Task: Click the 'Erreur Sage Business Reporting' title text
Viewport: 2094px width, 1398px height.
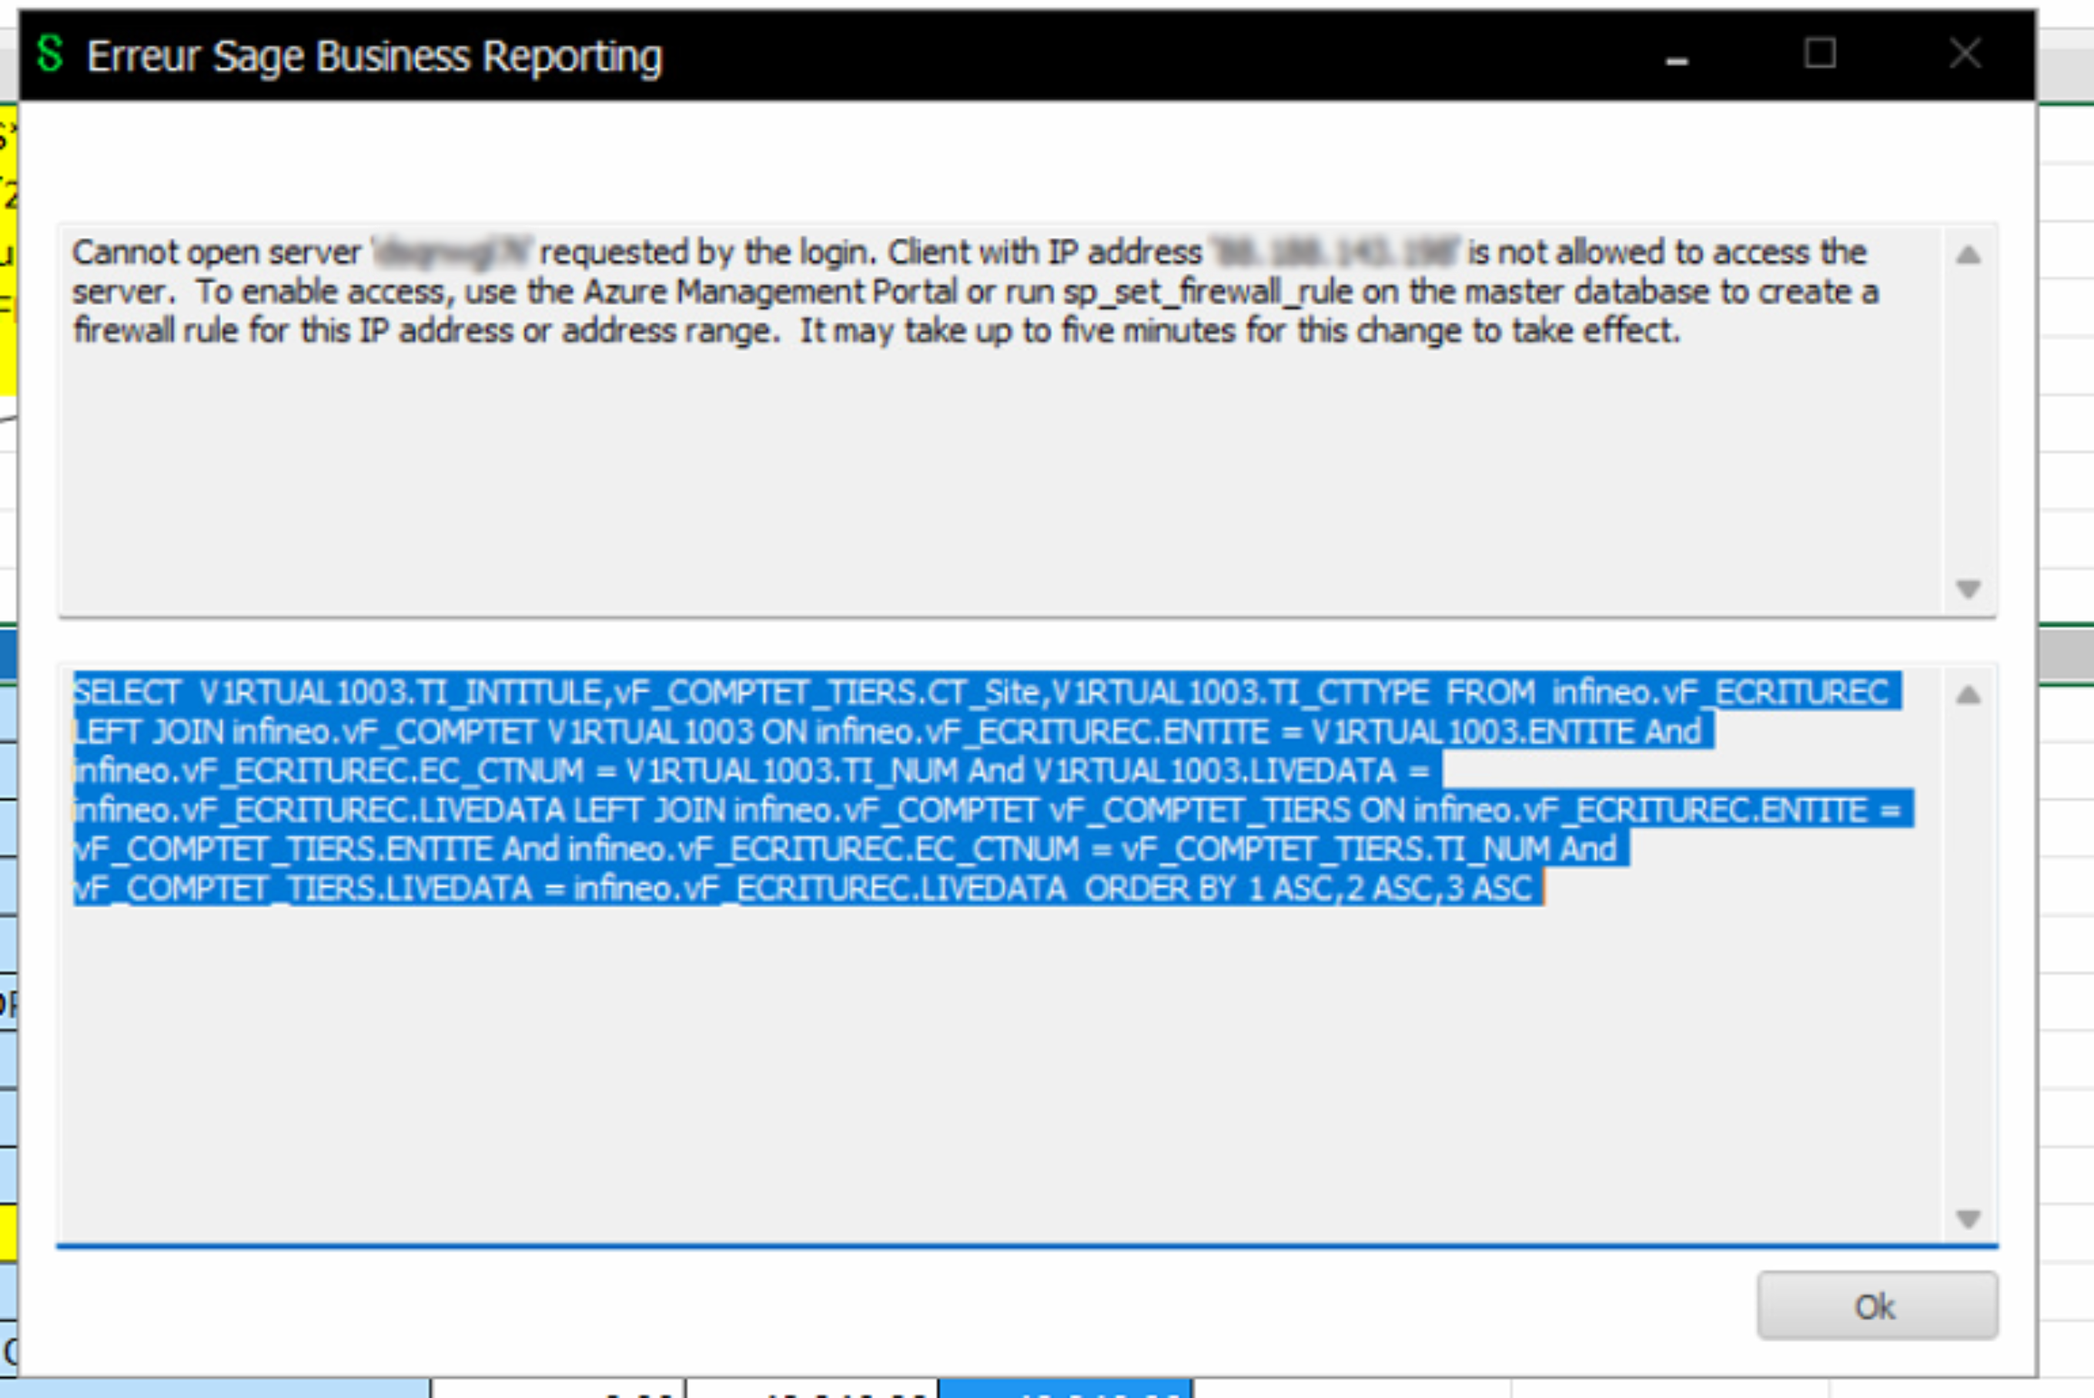Action: 374,56
